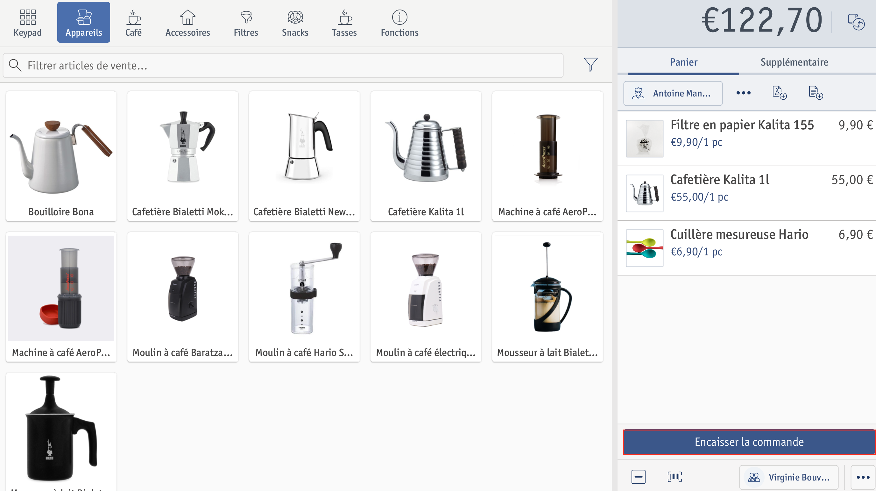Add Cafetière Bialetti Moka to cart
The width and height of the screenshot is (876, 491).
pos(183,156)
